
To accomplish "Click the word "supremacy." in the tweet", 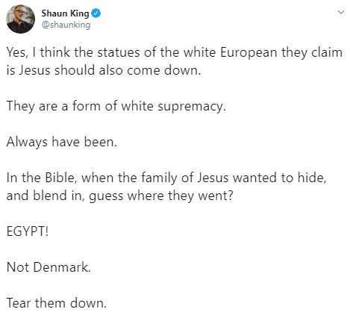I will (192, 107).
